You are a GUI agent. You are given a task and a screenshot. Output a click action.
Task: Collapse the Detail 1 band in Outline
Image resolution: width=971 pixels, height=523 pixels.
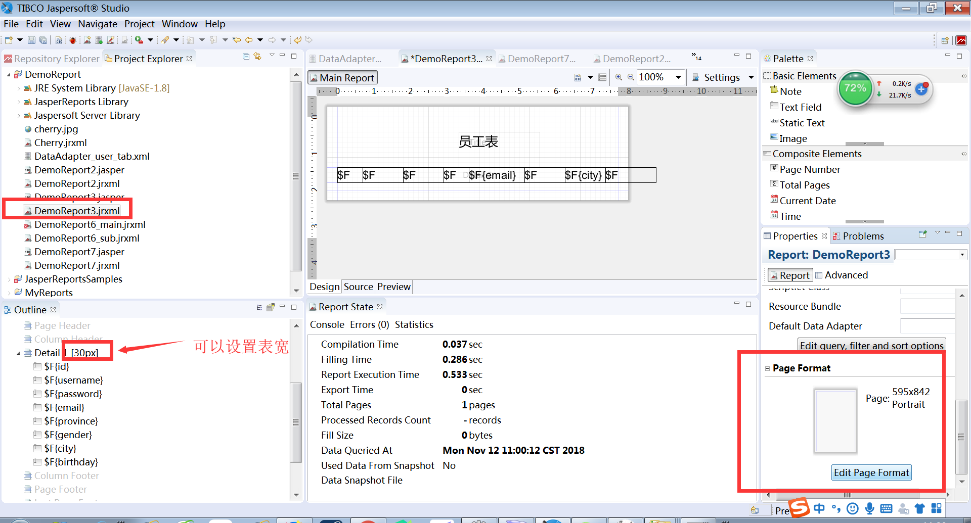[x=19, y=353]
